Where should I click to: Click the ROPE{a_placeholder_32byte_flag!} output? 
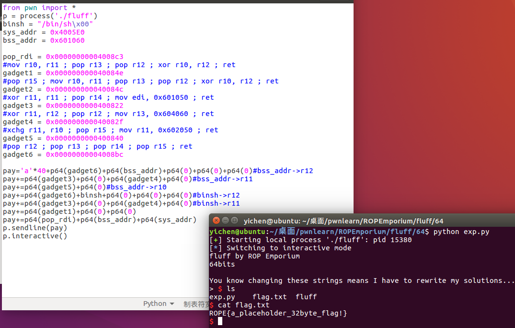278,314
